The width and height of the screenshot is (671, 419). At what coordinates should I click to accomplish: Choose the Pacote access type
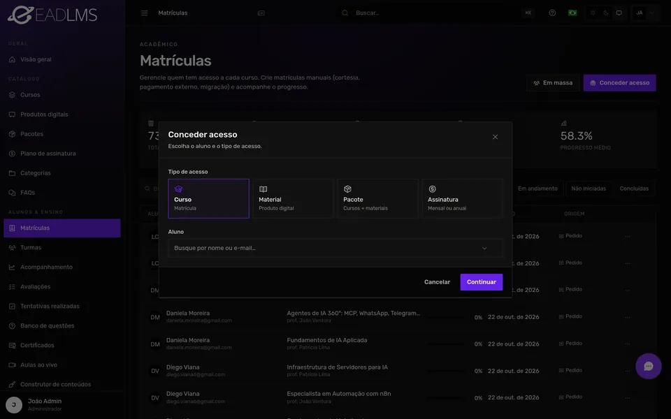(378, 198)
